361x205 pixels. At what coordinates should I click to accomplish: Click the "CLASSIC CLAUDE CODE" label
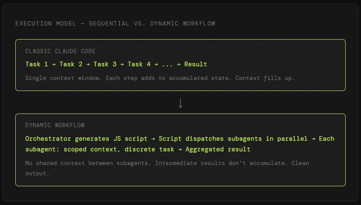point(60,51)
